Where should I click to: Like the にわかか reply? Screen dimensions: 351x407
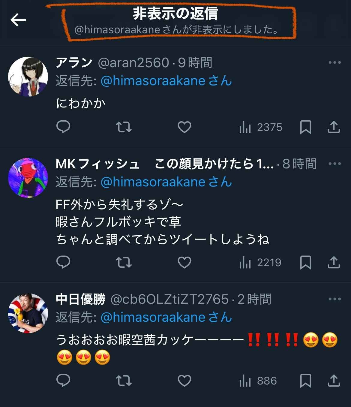184,127
